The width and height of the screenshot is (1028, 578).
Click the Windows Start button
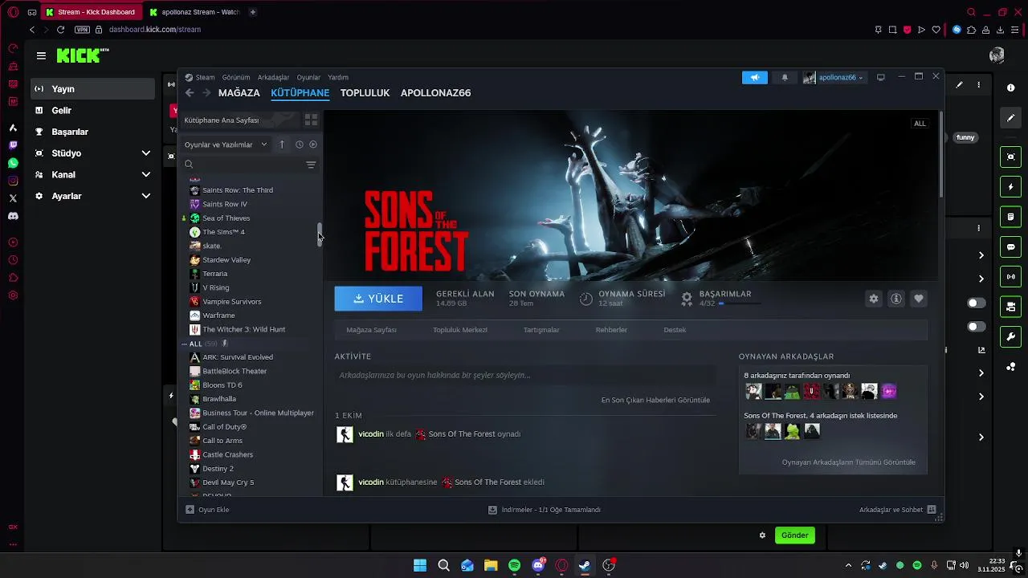point(420,565)
